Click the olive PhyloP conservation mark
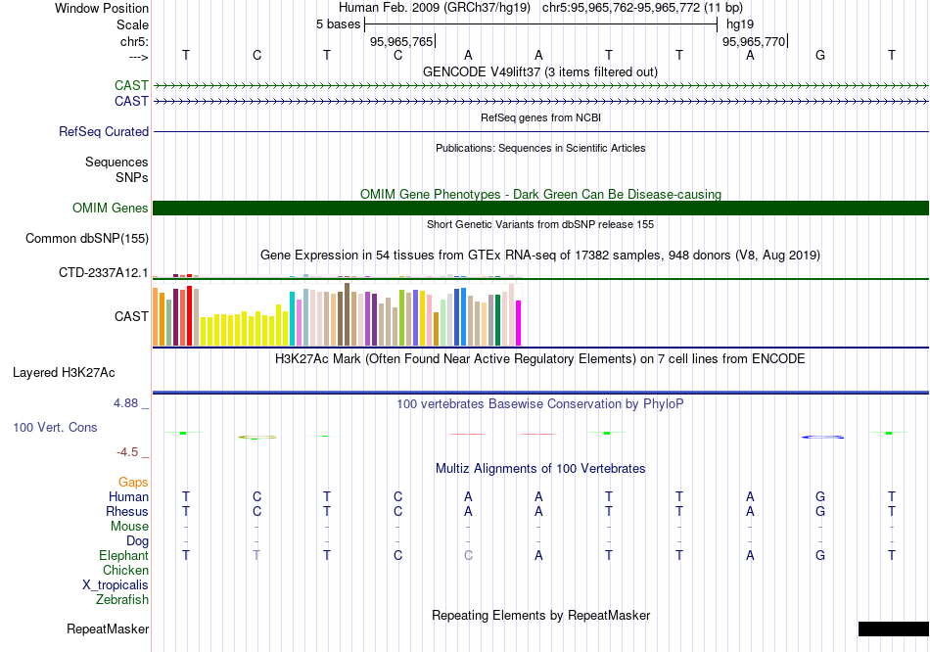 (257, 438)
